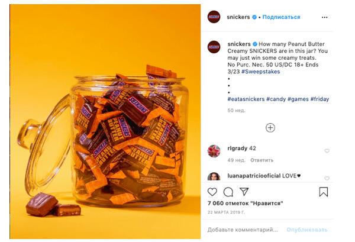Click the comment speech bubble icon
This screenshot has height=242, width=355.
tap(228, 192)
